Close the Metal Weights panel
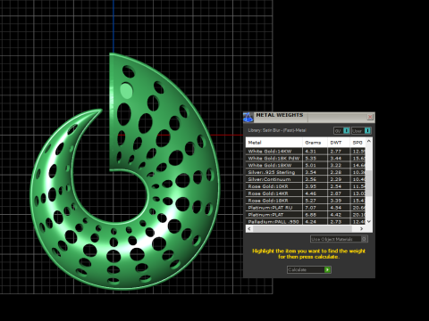 tap(370, 117)
